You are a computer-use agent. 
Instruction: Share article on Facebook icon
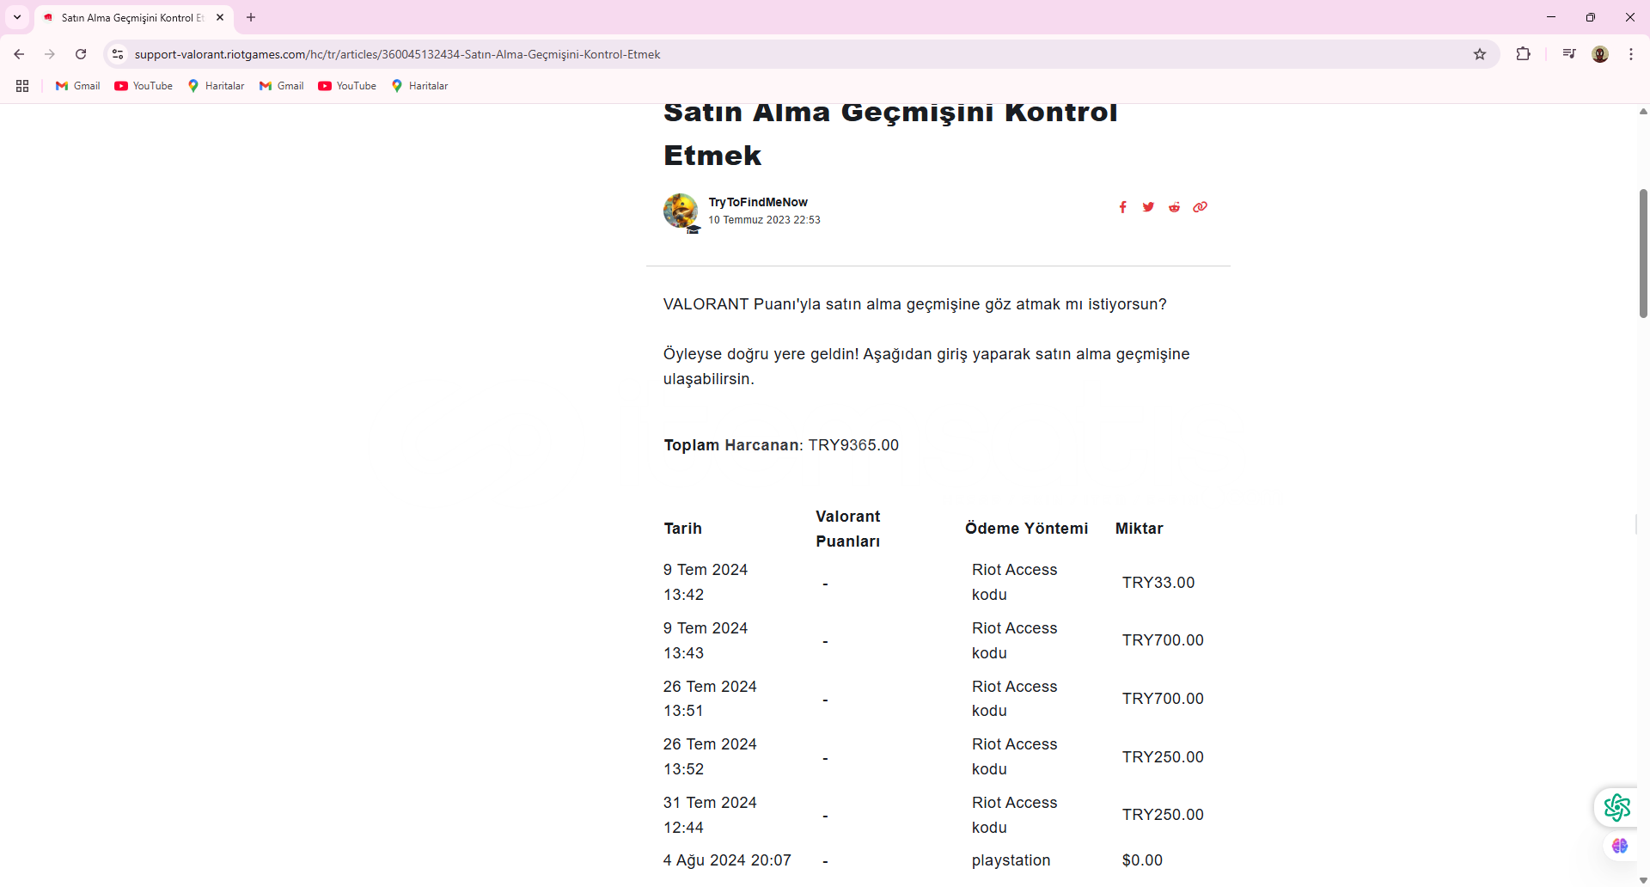click(x=1122, y=207)
